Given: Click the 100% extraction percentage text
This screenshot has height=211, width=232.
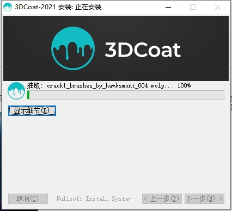Looking at the screenshot, I should tap(184, 85).
